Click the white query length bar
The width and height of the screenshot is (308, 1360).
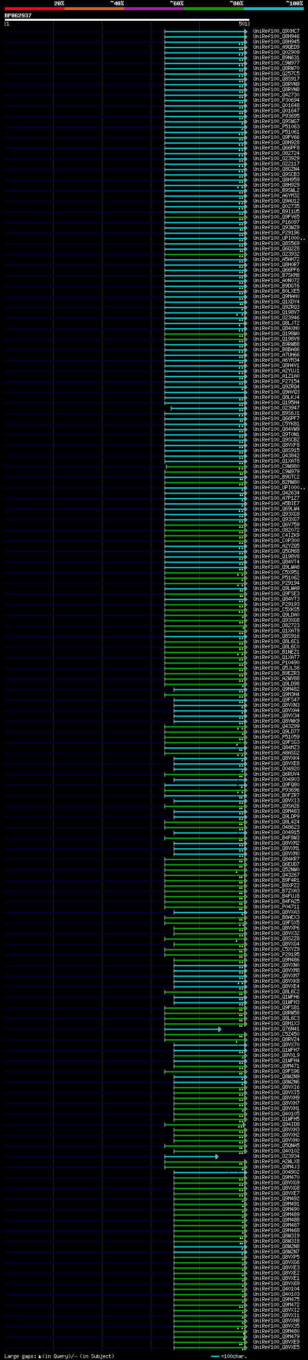coord(127,20)
